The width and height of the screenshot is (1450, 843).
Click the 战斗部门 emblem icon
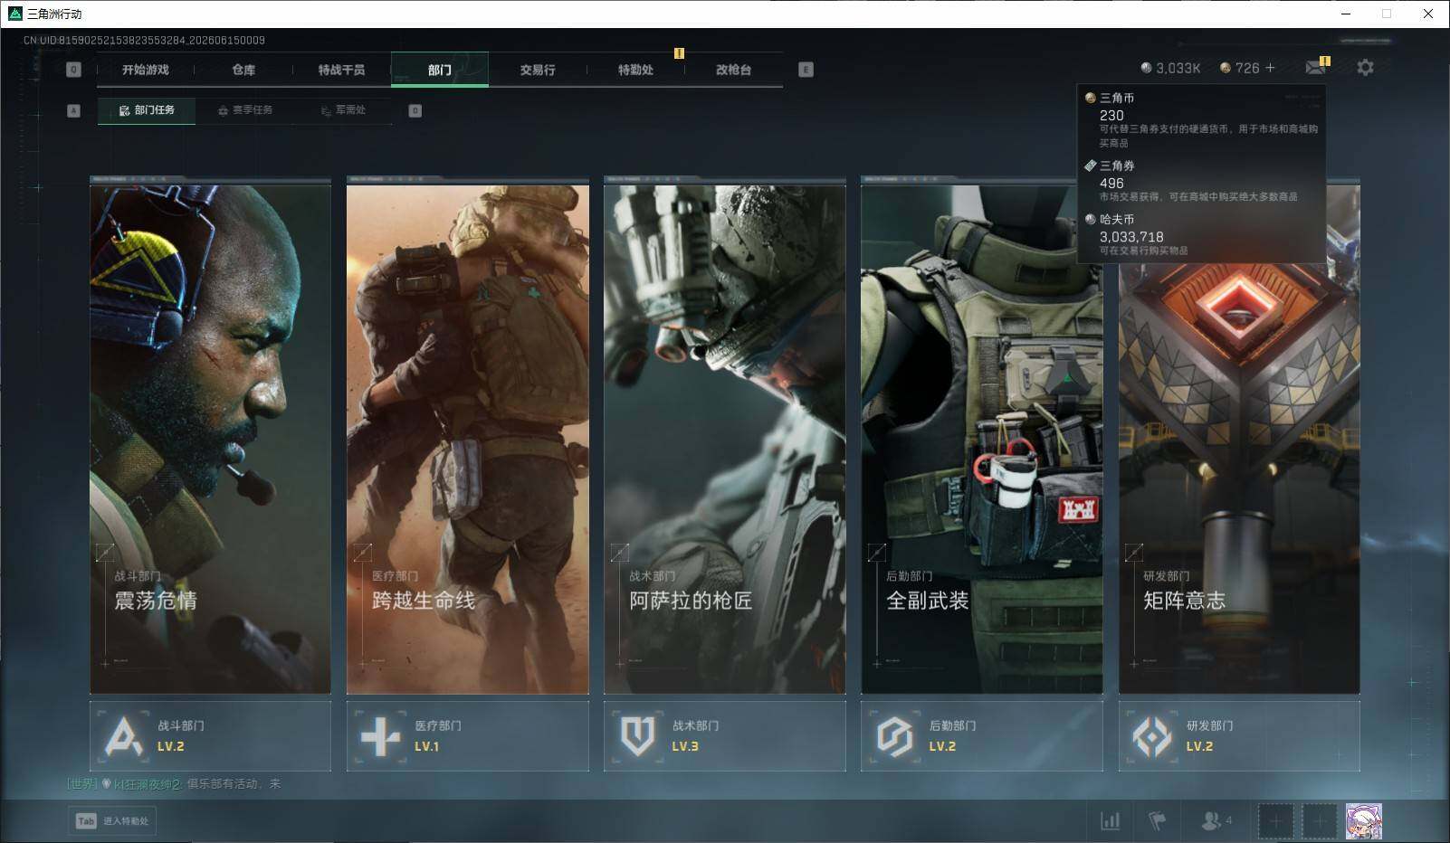(123, 736)
